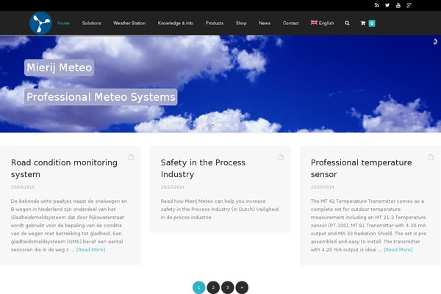Go to pagination page 2
Screen dimensions: 441x294
click(x=213, y=287)
